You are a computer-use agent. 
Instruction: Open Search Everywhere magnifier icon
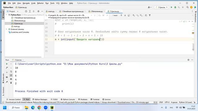coord(187,7)
